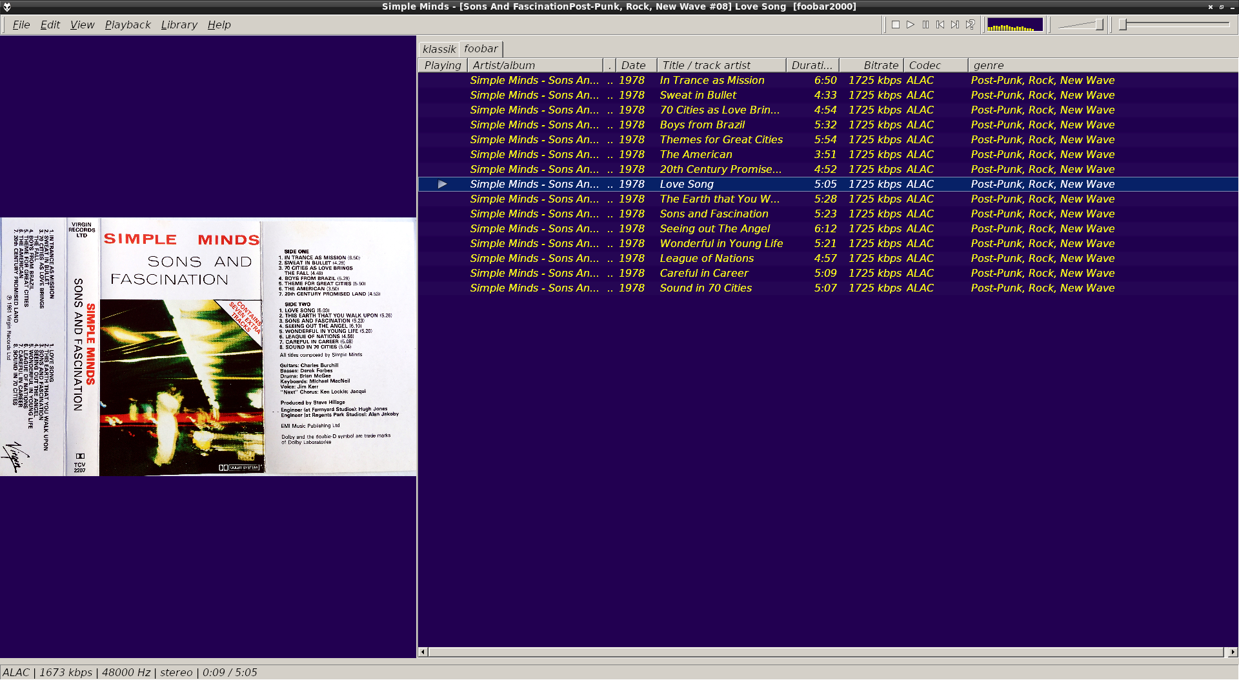Pause the current track
The height and width of the screenshot is (680, 1239).
click(x=925, y=25)
